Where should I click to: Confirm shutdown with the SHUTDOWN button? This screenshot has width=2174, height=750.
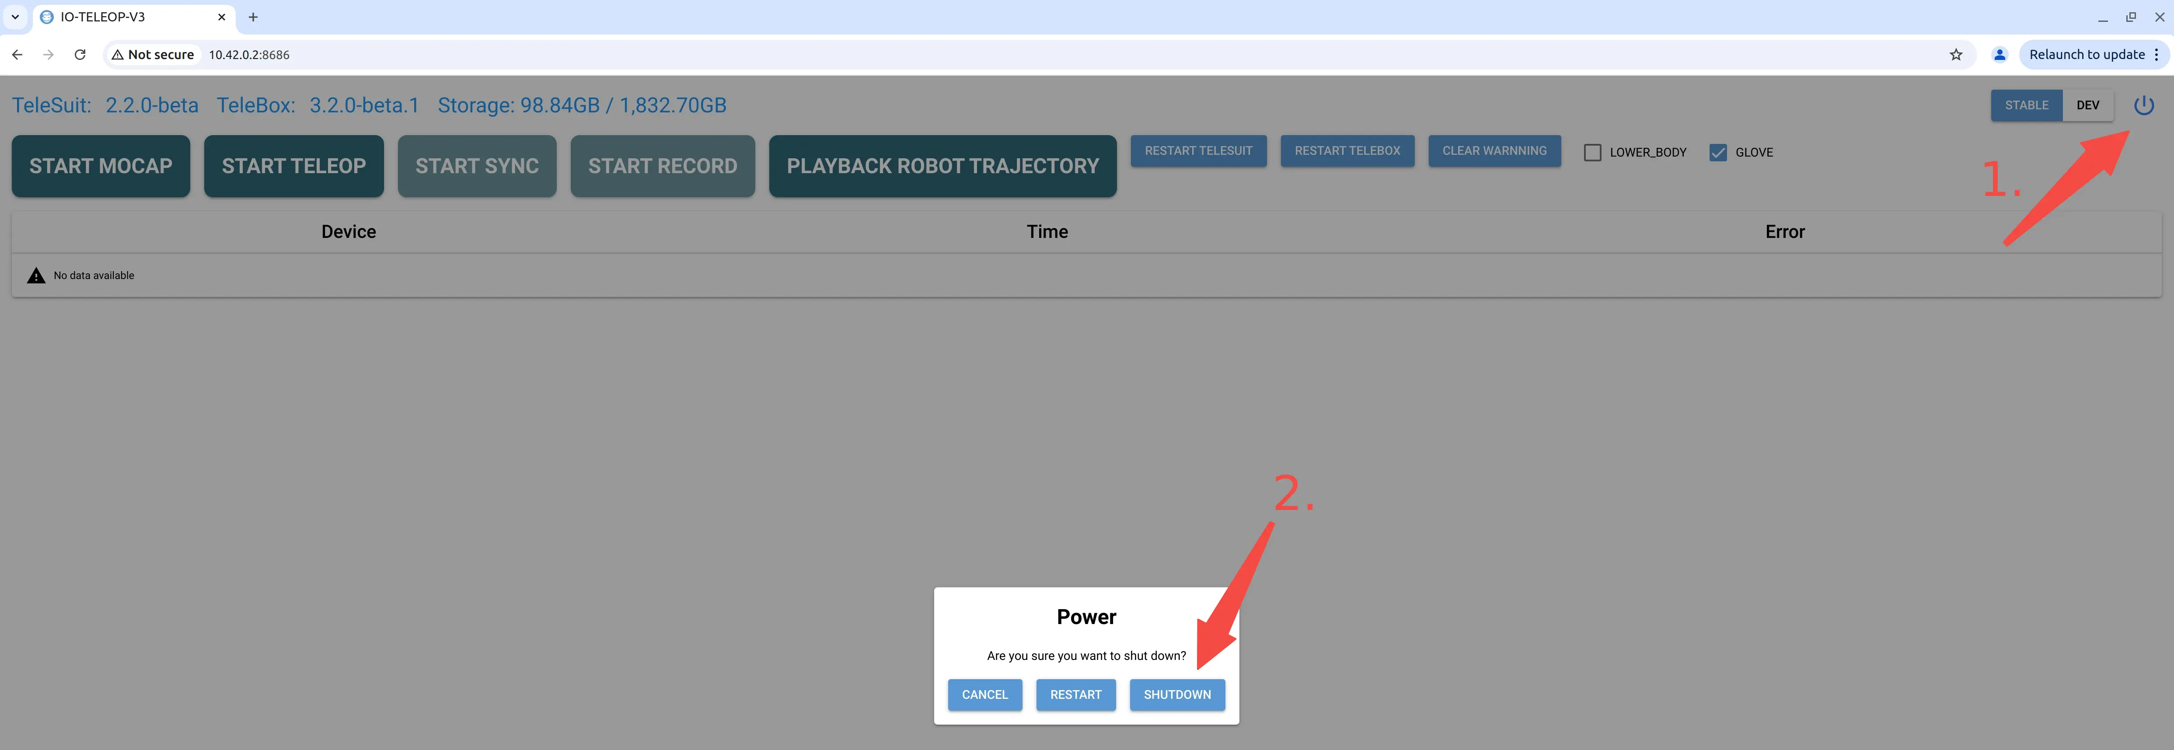point(1177,694)
